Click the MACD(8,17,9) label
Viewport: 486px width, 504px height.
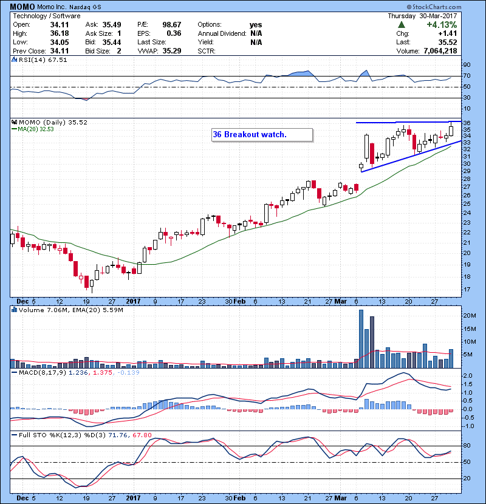[43, 373]
